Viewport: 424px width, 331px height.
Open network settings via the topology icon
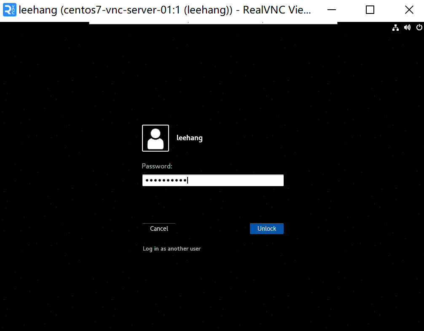pyautogui.click(x=395, y=27)
